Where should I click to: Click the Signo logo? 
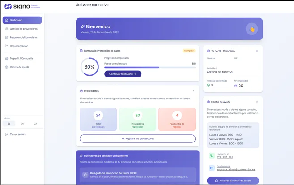pyautogui.click(x=22, y=6)
